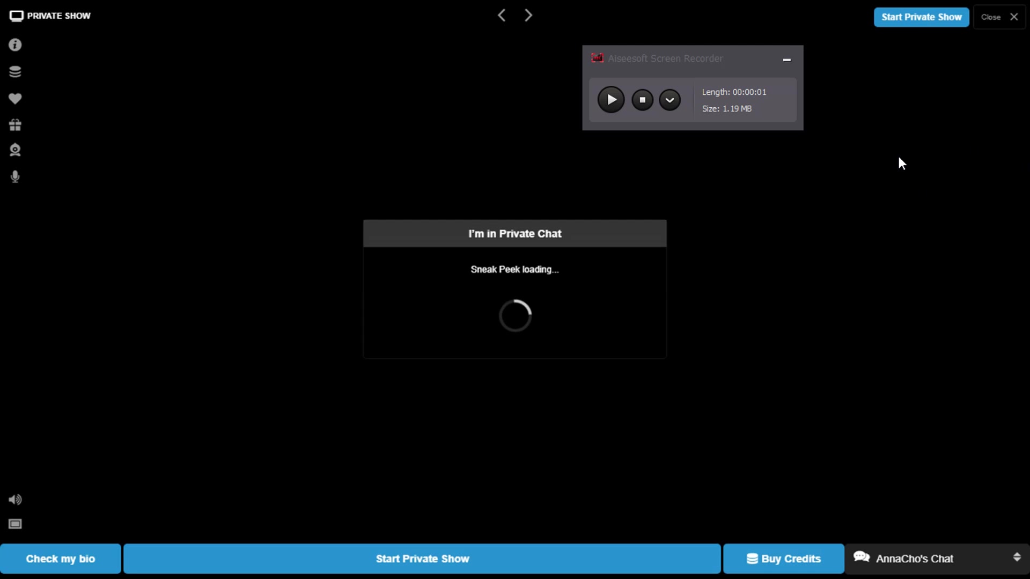Click the heart favorite icon
The height and width of the screenshot is (579, 1030).
(15, 99)
